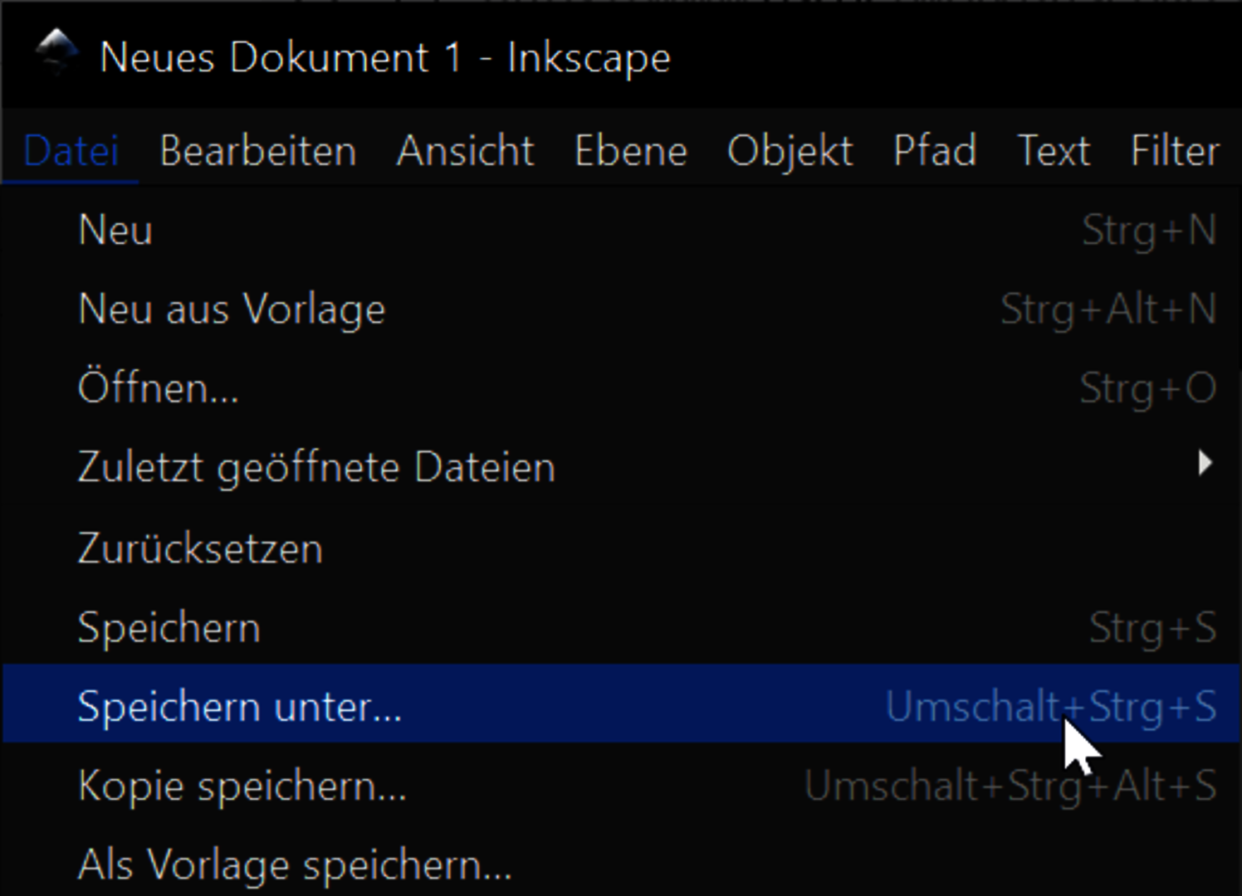The image size is (1242, 896).
Task: Choose Speichern menu entry
Action: [169, 628]
